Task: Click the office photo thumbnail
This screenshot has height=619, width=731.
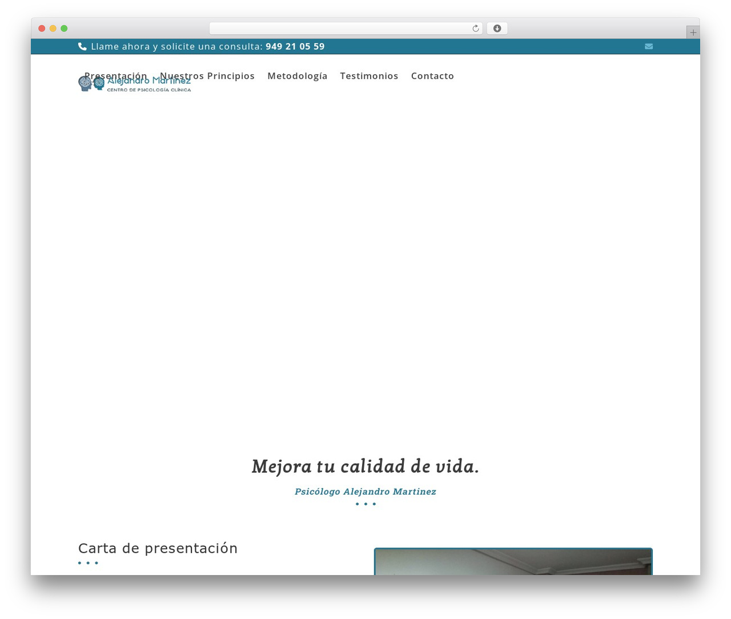Action: point(513,561)
